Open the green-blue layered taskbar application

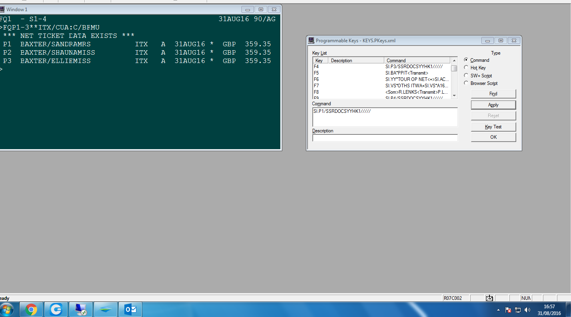tap(106, 309)
